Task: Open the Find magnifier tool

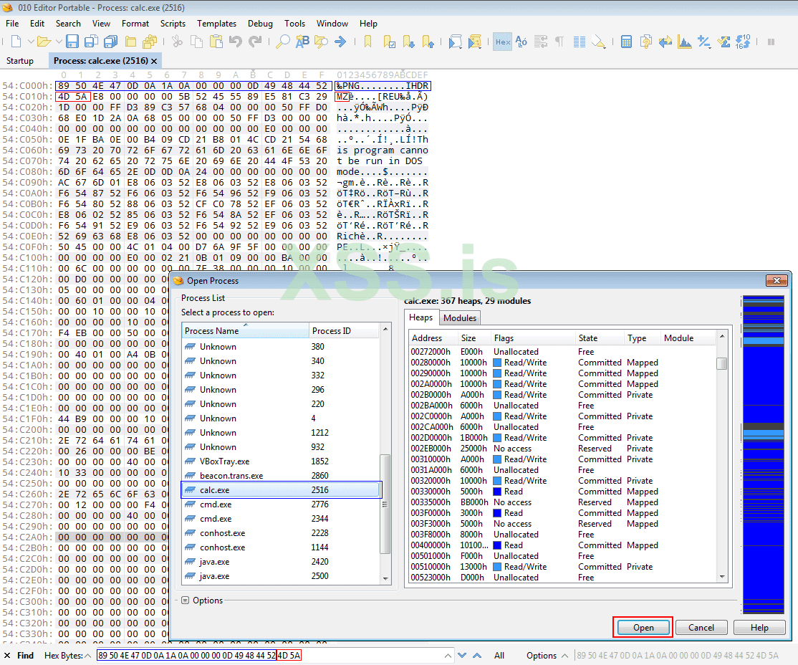Action: pos(283,42)
